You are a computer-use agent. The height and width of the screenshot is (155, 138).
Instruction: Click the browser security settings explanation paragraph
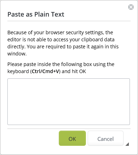coord(63,43)
